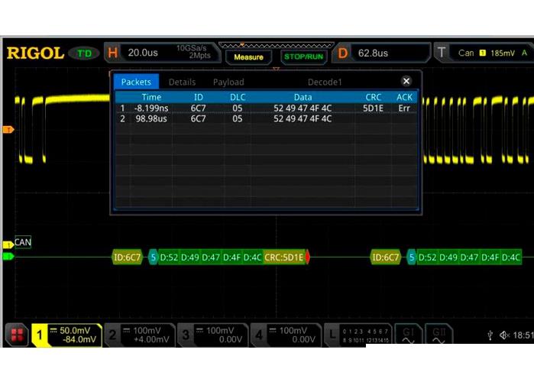The height and width of the screenshot is (382, 534).
Task: Enable channel 4
Action: (x=285, y=335)
